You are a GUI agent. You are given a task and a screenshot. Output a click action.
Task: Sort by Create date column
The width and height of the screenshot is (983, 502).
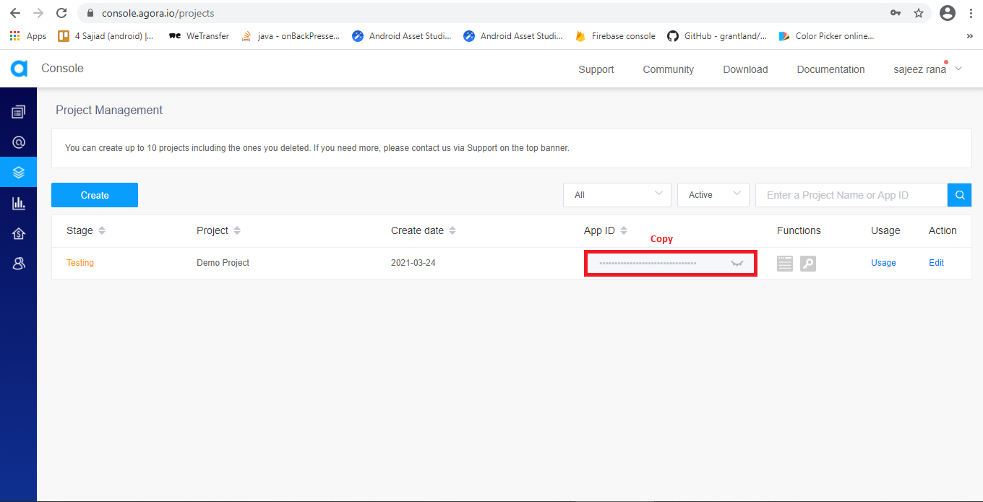[452, 230]
